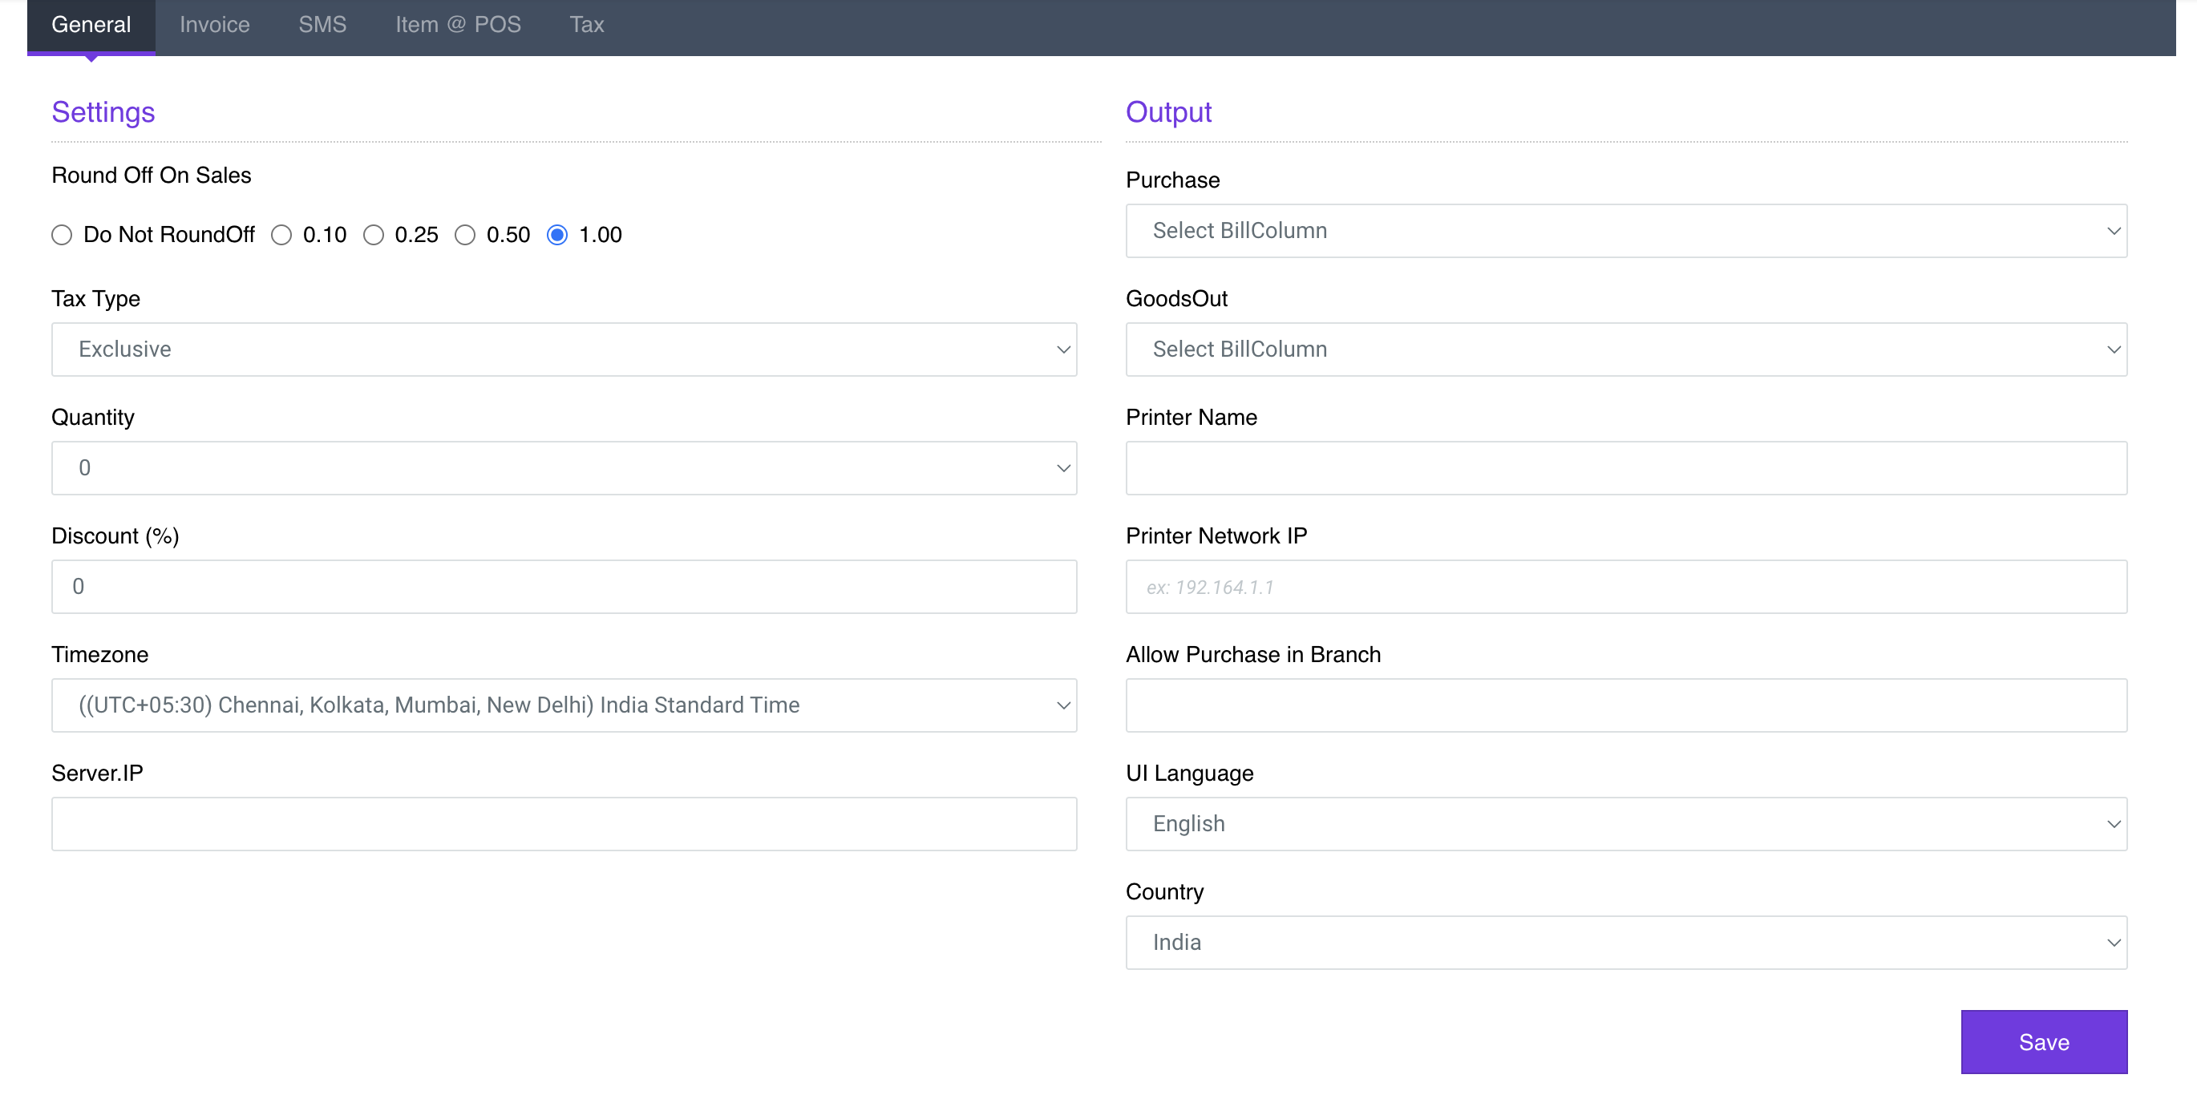The image size is (2197, 1111).
Task: Open the Timezone dropdown
Action: point(564,705)
